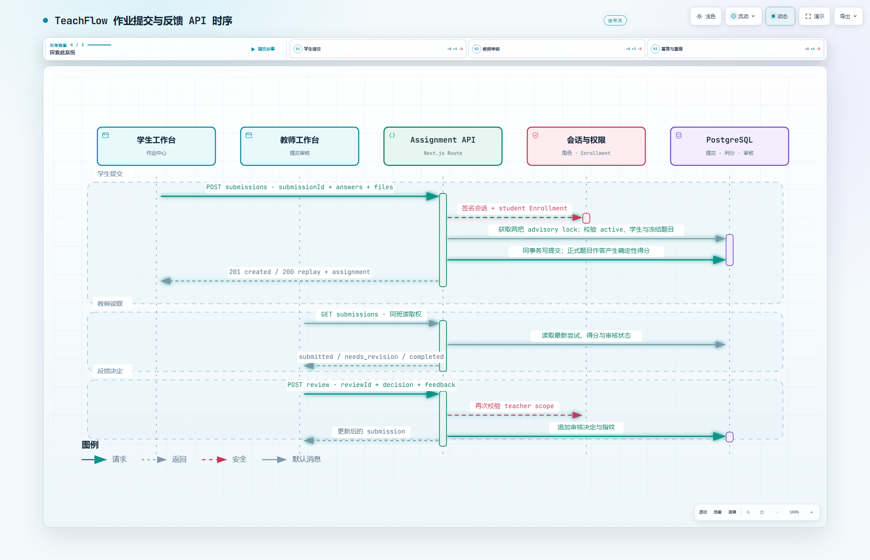Click the '201 created / 200 replay + assignment' label
870x560 pixels.
(299, 272)
